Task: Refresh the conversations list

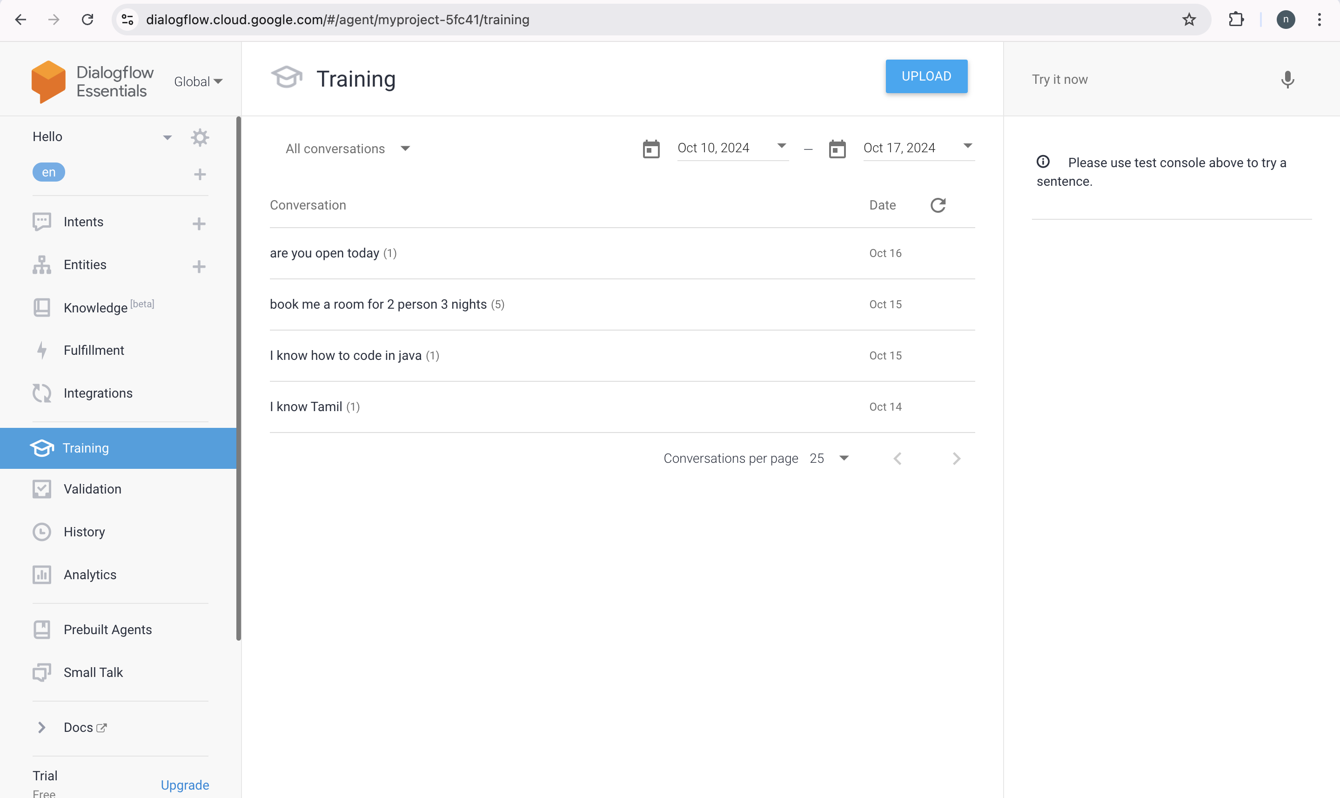Action: [938, 205]
